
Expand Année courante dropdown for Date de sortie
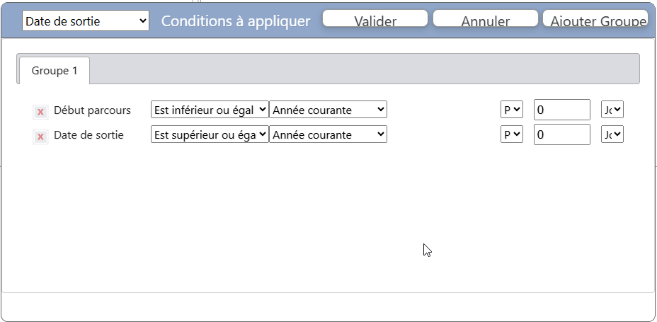tap(328, 134)
